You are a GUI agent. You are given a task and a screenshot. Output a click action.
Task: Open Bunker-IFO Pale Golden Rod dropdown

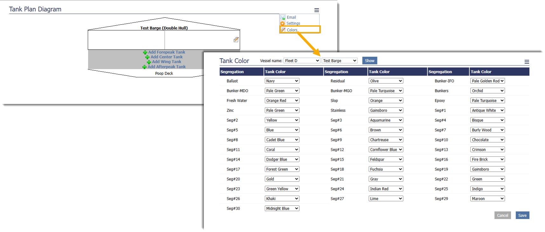pyautogui.click(x=487, y=81)
